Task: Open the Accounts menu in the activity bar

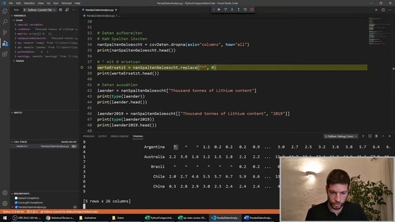Action: click(x=5, y=193)
